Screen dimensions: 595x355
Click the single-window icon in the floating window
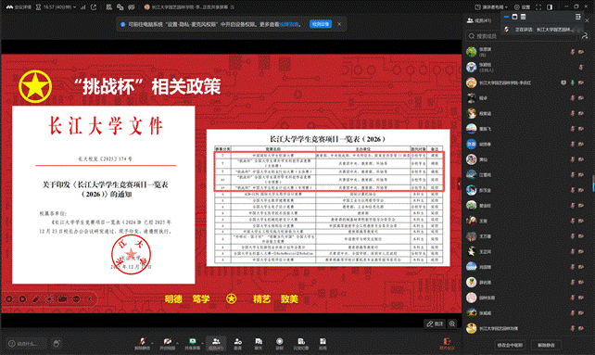point(514,17)
